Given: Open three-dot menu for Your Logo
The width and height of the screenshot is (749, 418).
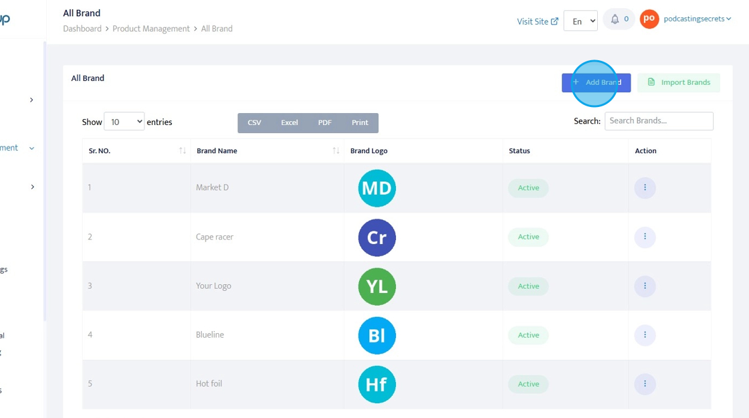Looking at the screenshot, I should pos(645,286).
